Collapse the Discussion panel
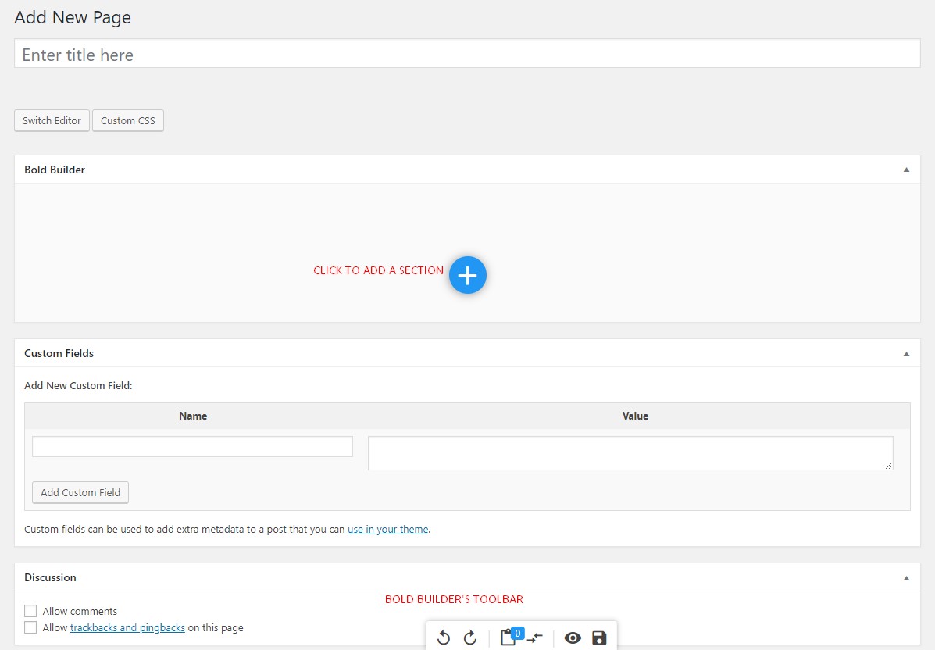The image size is (935, 650). [906, 578]
